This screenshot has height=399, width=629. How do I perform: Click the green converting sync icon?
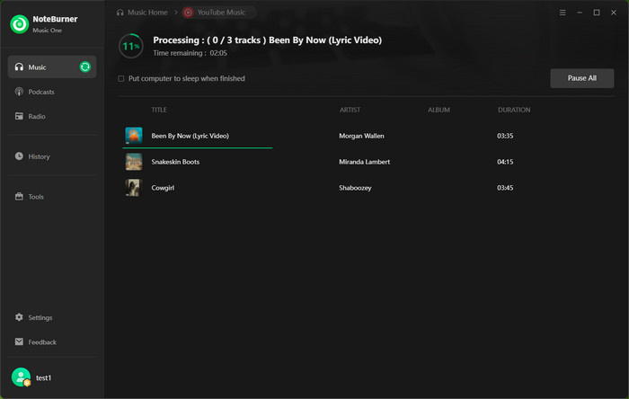coord(85,67)
